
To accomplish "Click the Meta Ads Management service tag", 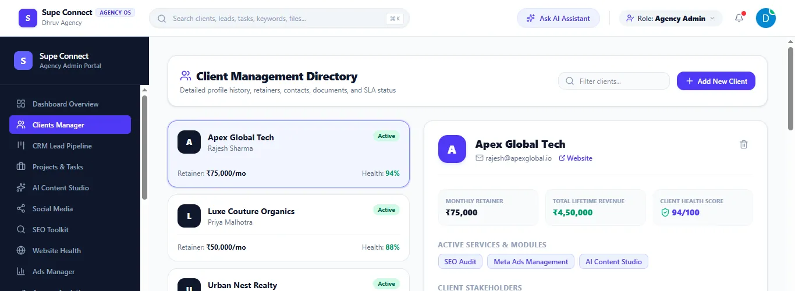I will (531, 261).
